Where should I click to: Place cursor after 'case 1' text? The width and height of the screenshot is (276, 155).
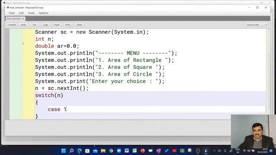66,109
